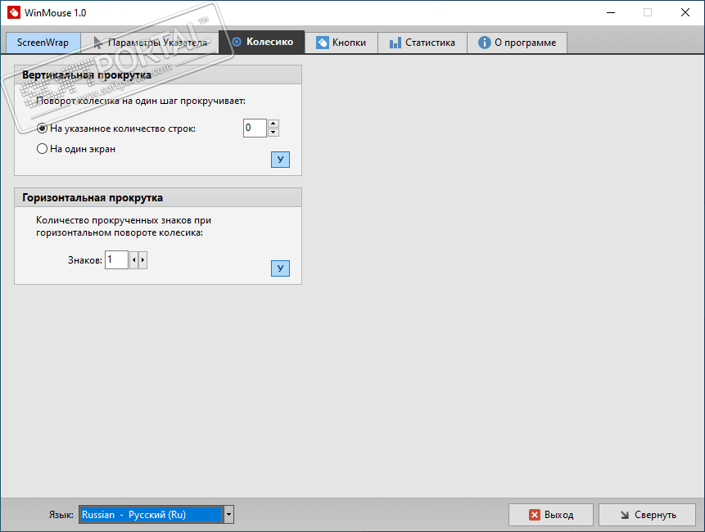Switch to Параметры Указателя tab

click(150, 43)
